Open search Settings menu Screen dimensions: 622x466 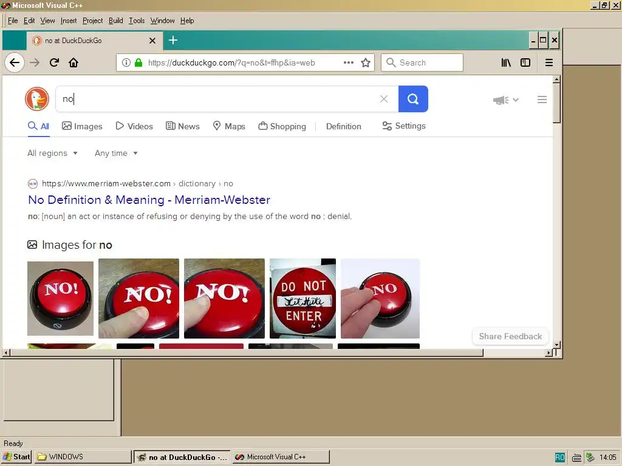click(x=404, y=126)
